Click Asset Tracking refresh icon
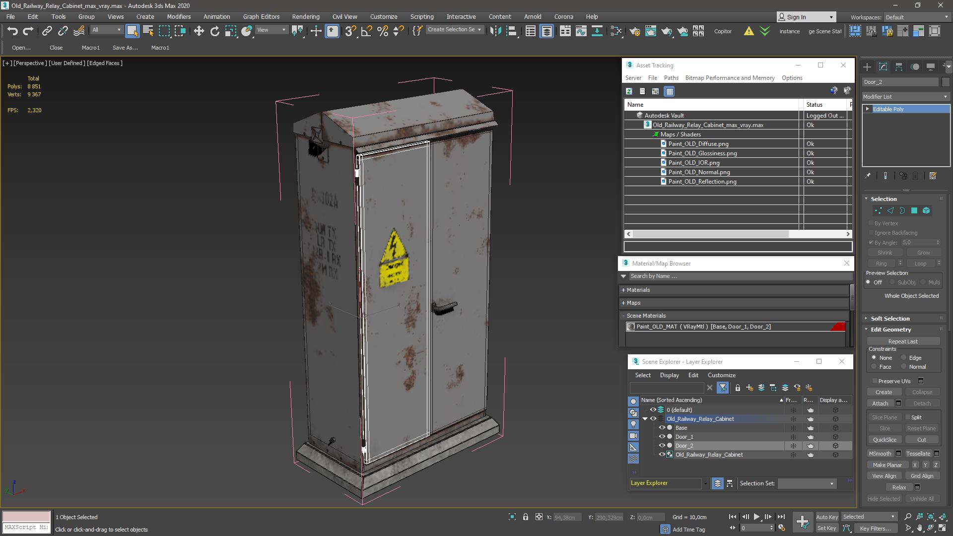Viewport: 953px width, 536px height. click(x=629, y=91)
